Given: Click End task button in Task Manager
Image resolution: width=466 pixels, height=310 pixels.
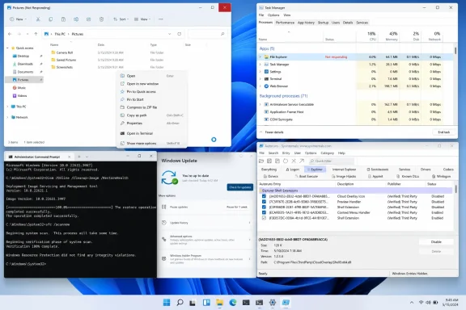Looking at the screenshot, I should [443, 132].
